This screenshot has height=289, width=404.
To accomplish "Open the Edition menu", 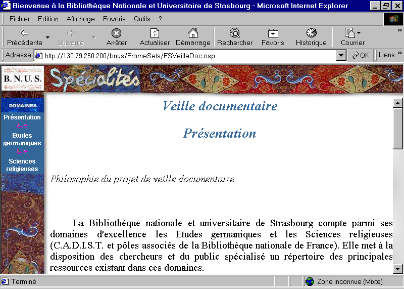I will pos(48,19).
